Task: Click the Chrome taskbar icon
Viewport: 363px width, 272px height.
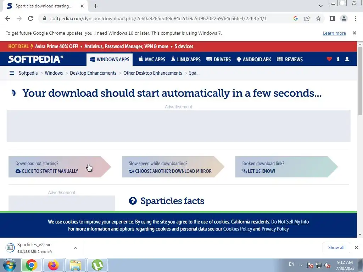Action: (x=32, y=265)
